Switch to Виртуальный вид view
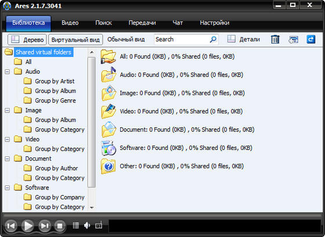 coord(75,39)
